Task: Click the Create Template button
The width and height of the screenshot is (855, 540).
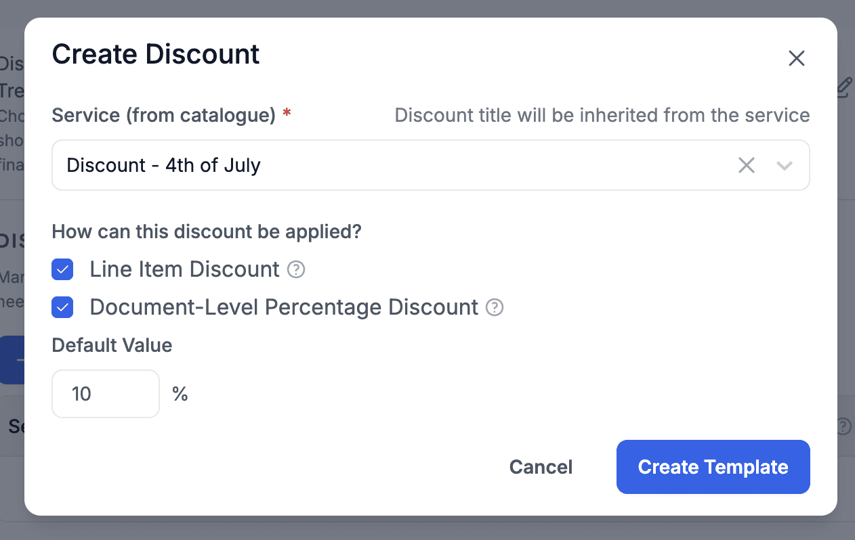Action: tap(713, 467)
